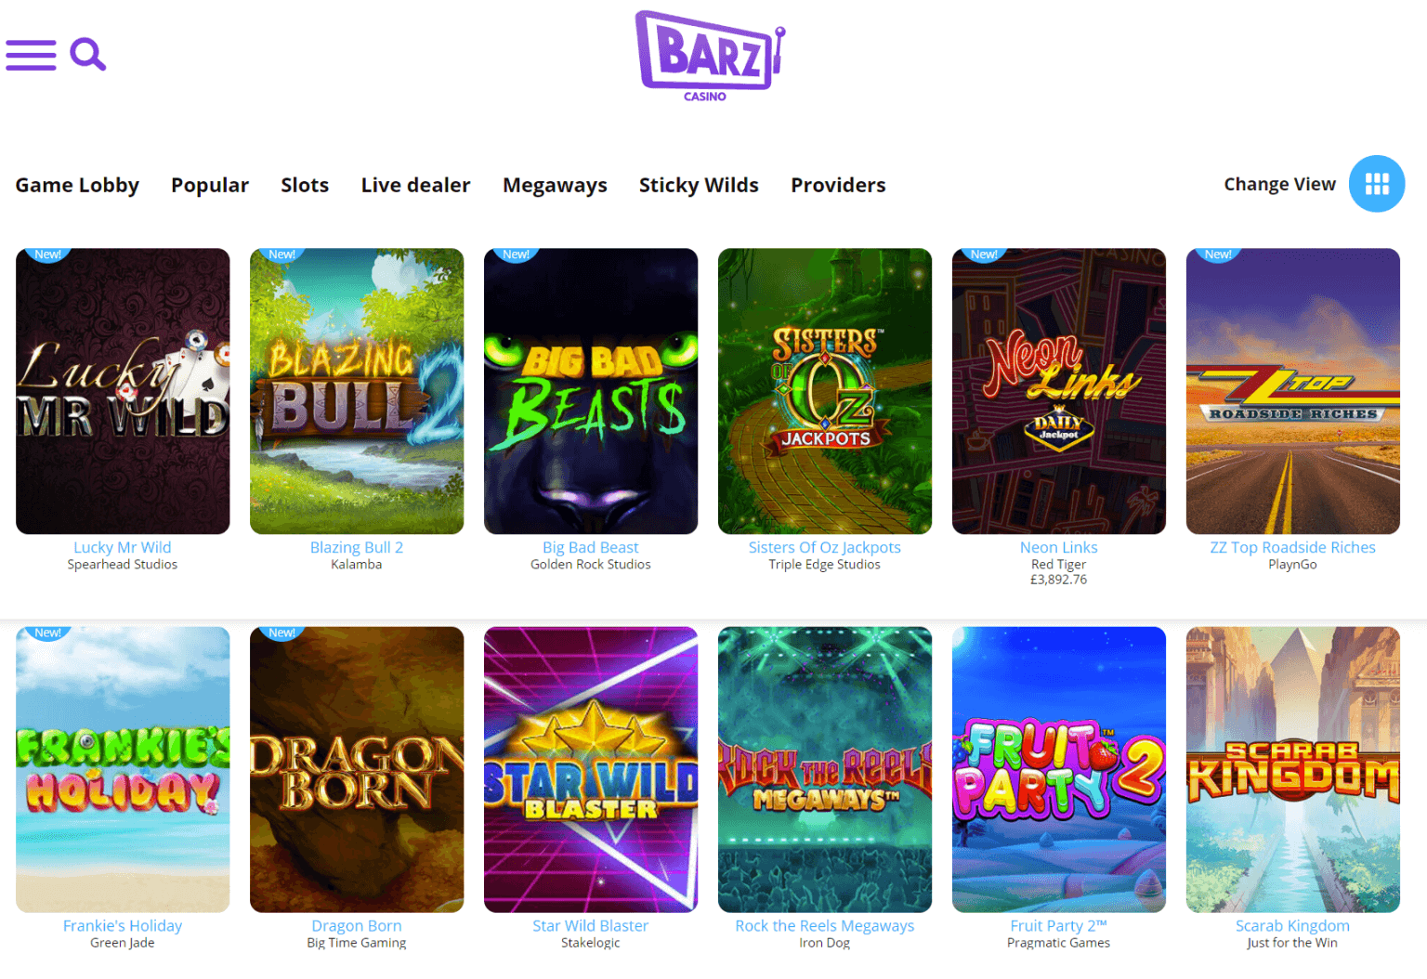Open the Game Lobby tab
The height and width of the screenshot is (979, 1427).
point(77,185)
